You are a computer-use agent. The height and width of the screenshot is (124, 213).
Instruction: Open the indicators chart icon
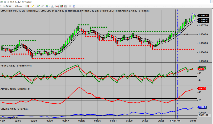pyautogui.click(x=66, y=6)
